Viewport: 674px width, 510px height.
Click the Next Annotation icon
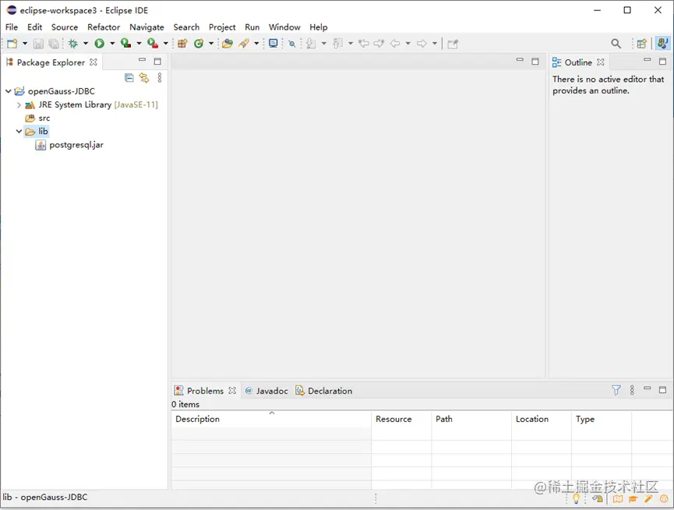pyautogui.click(x=311, y=44)
